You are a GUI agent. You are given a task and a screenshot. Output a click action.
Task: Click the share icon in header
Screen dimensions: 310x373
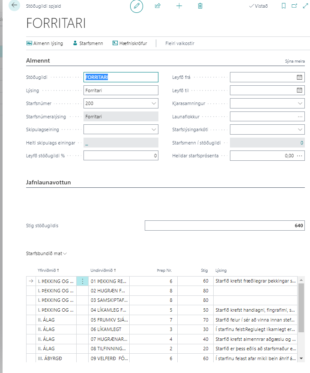(x=158, y=6)
